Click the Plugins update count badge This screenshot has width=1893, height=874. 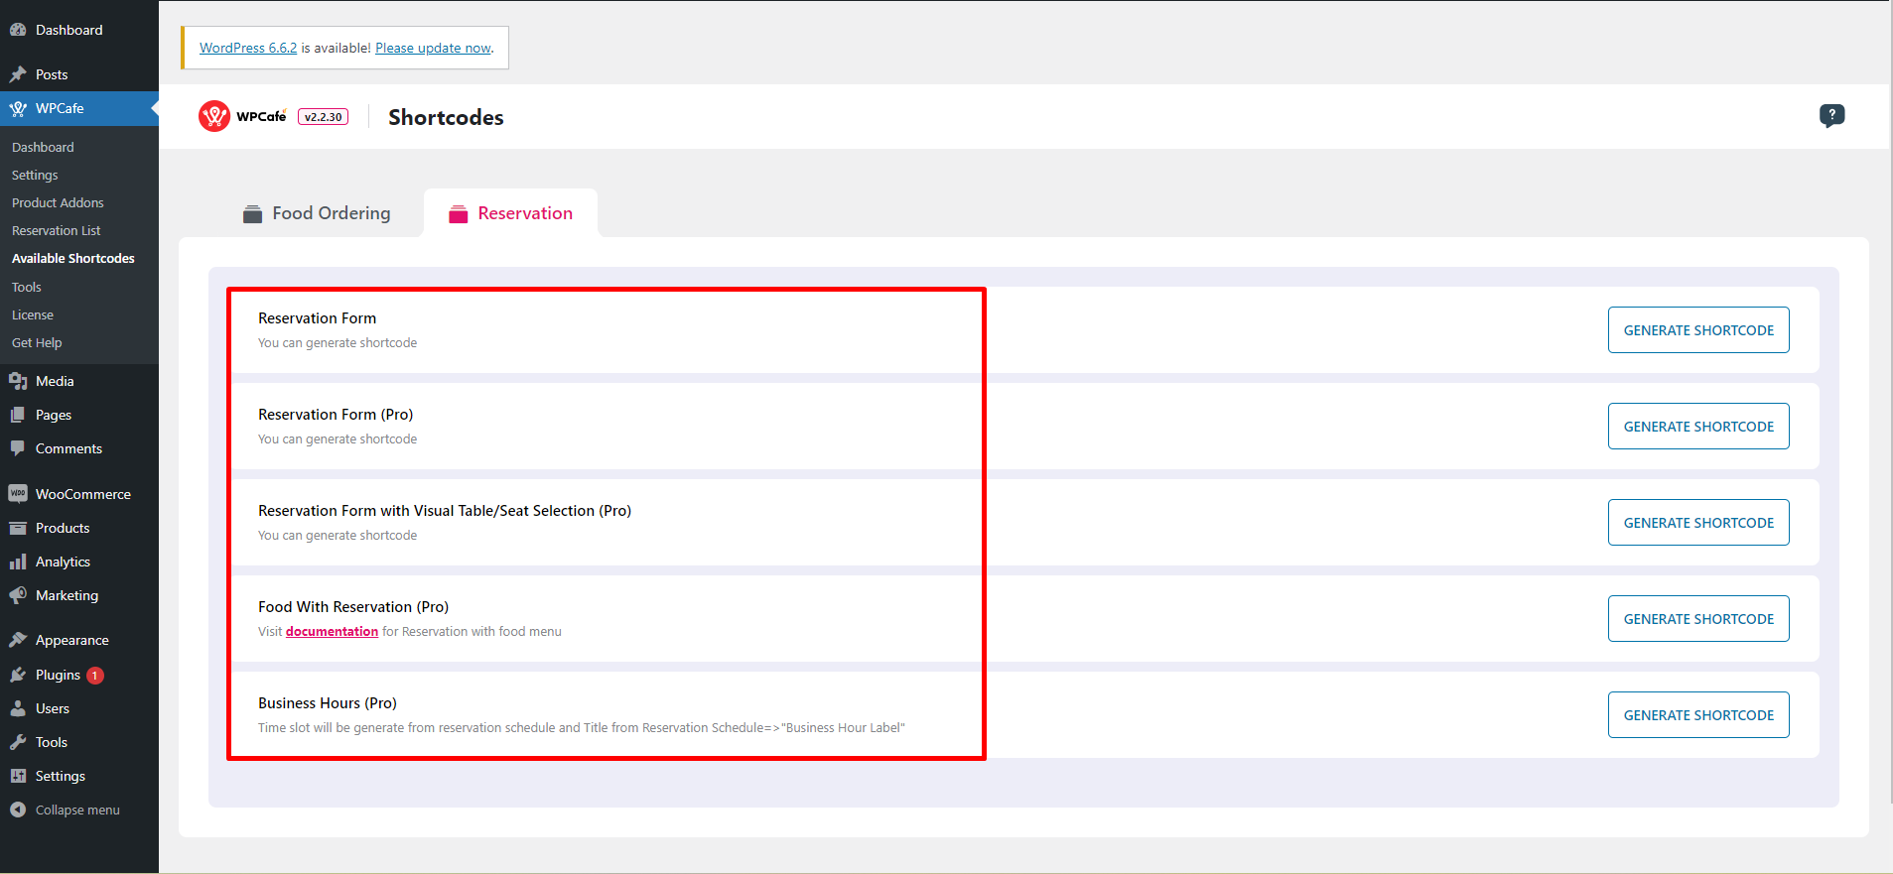coord(95,676)
